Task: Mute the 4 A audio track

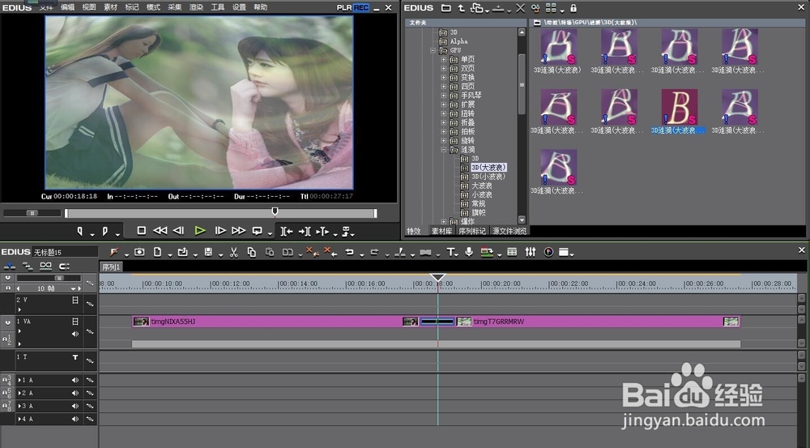Action: [x=75, y=419]
